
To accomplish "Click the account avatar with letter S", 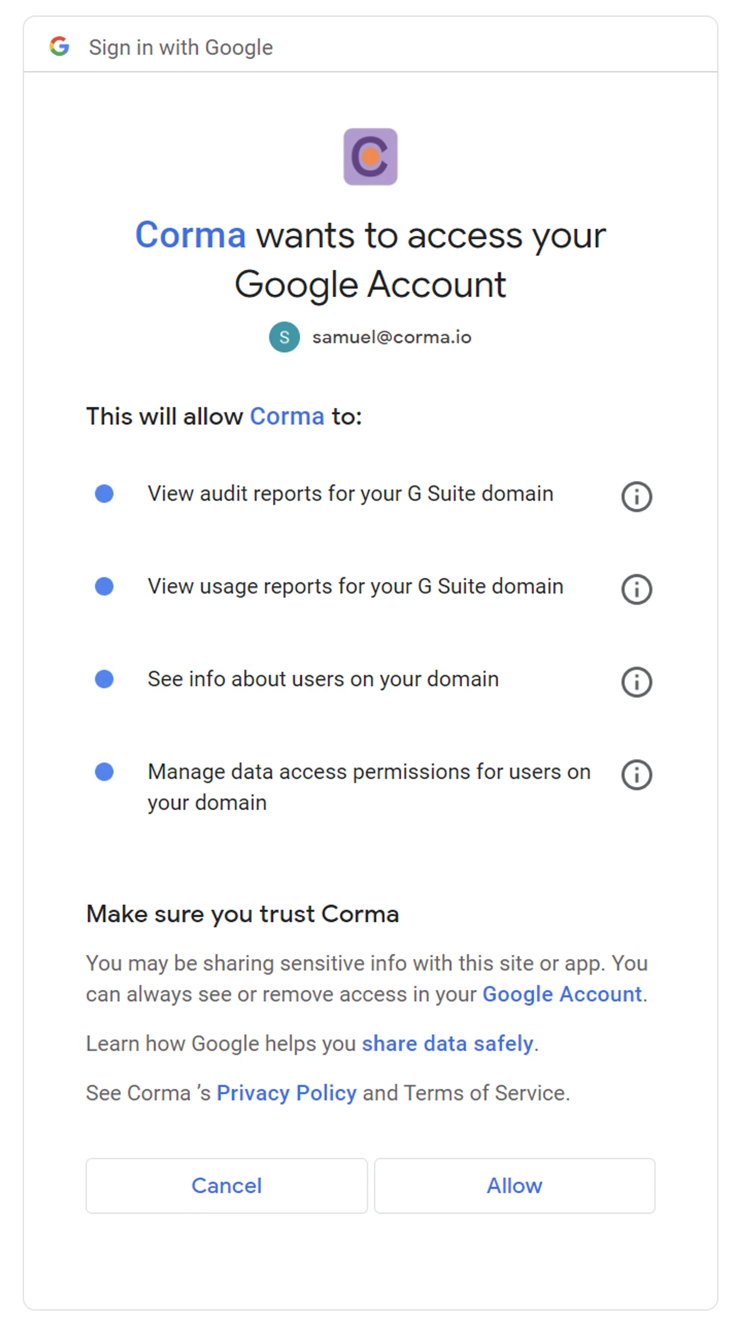I will 284,337.
